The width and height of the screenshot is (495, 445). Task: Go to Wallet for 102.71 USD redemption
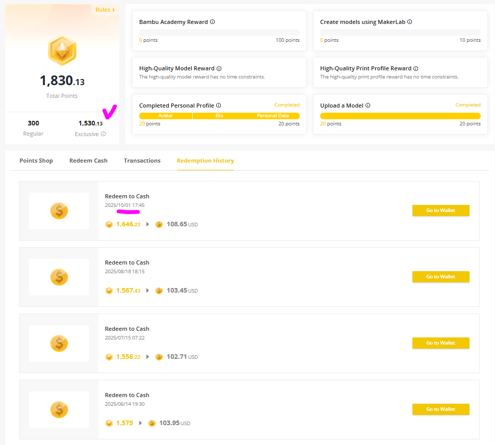tap(440, 343)
